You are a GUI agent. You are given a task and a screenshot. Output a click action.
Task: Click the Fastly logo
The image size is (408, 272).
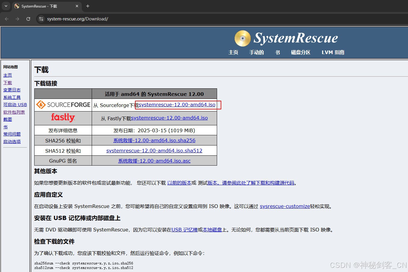63,118
